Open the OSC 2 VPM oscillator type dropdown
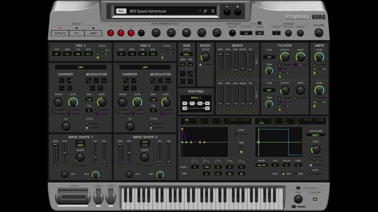This screenshot has width=378, height=212. [145, 67]
